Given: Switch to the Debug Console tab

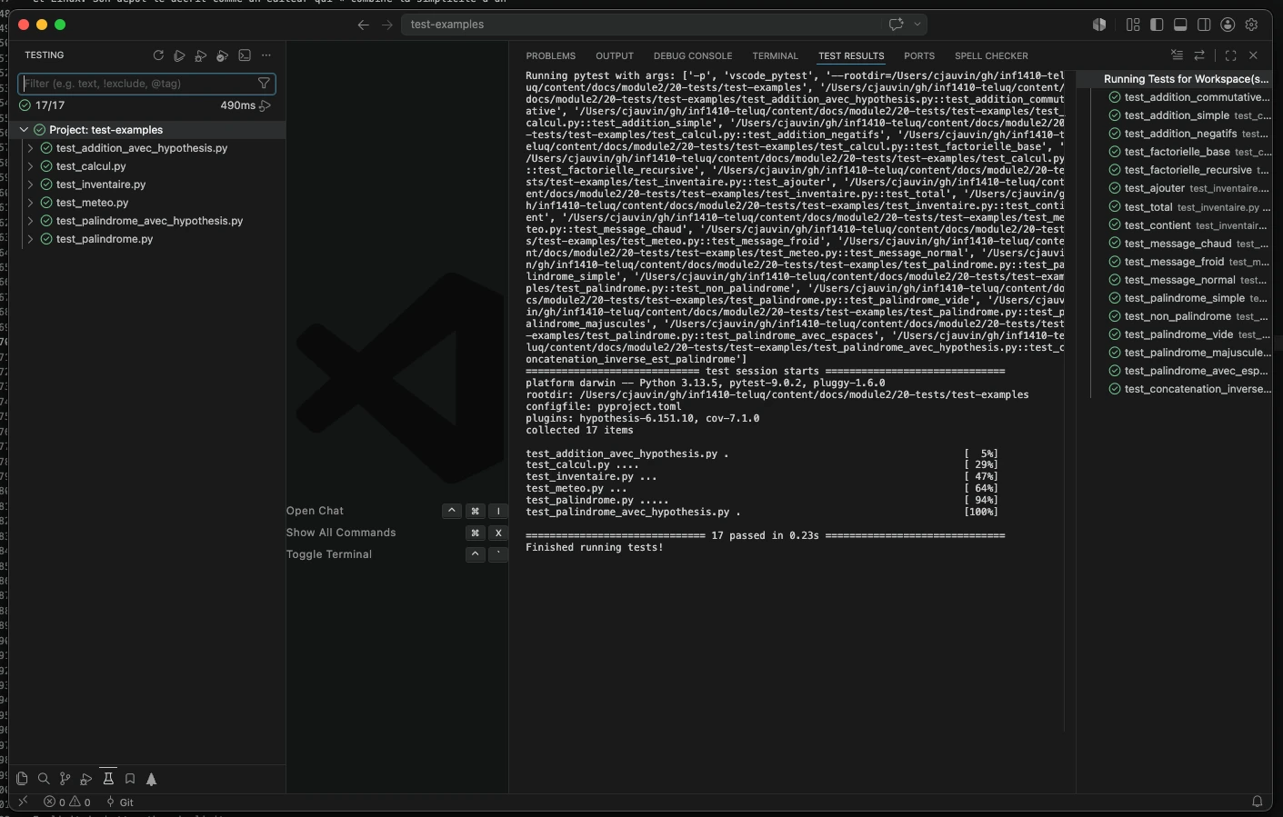Looking at the screenshot, I should 693,56.
